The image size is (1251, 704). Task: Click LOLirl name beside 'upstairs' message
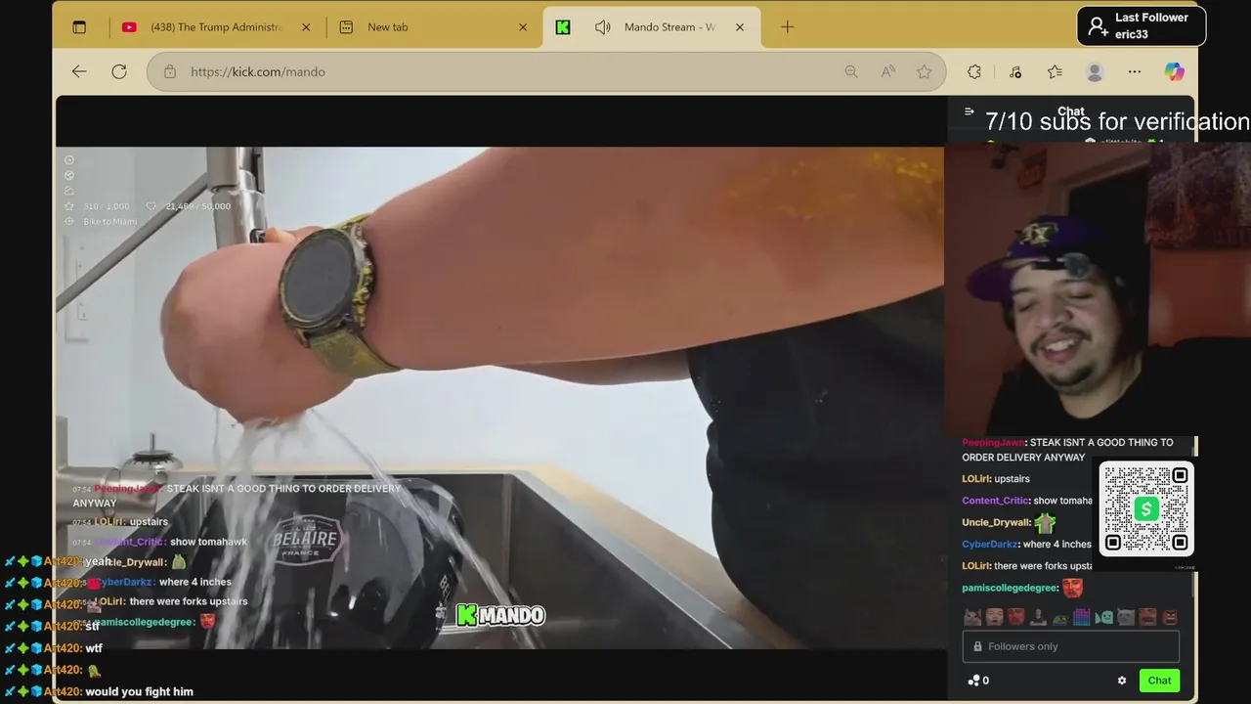(975, 479)
